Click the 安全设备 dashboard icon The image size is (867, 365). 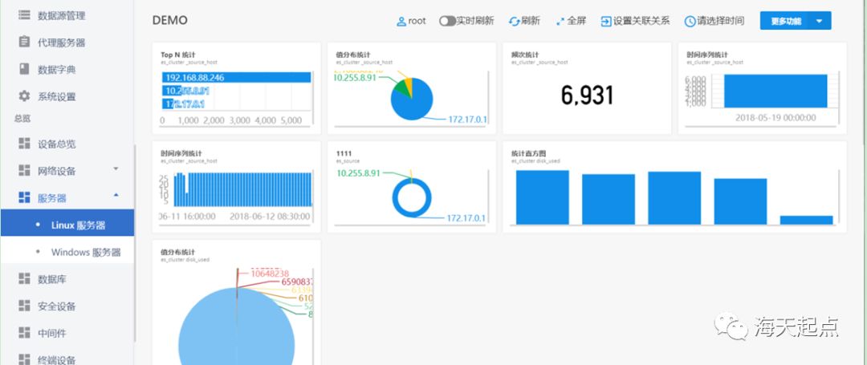point(24,306)
